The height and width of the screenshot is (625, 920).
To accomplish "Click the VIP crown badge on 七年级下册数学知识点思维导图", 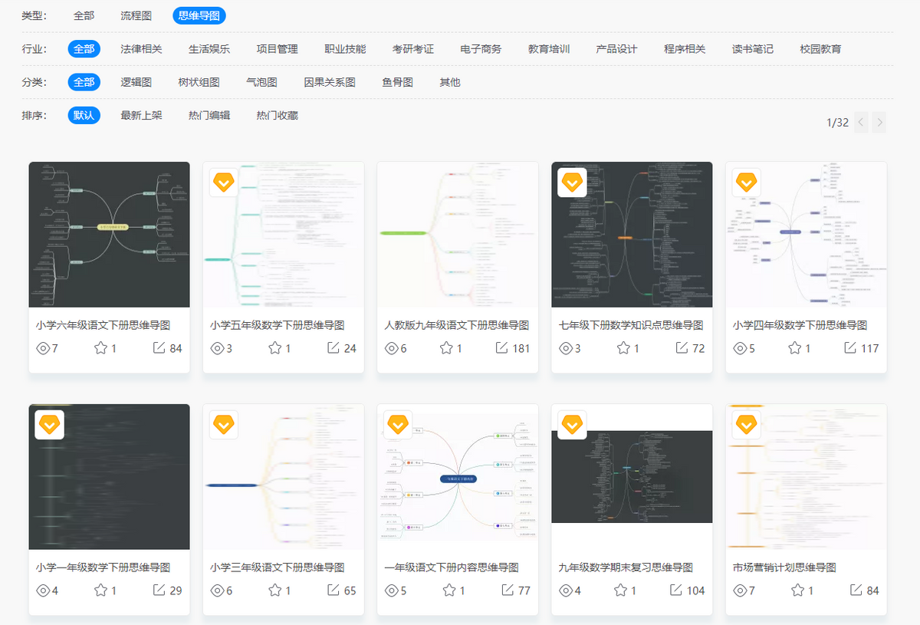I will pyautogui.click(x=572, y=183).
